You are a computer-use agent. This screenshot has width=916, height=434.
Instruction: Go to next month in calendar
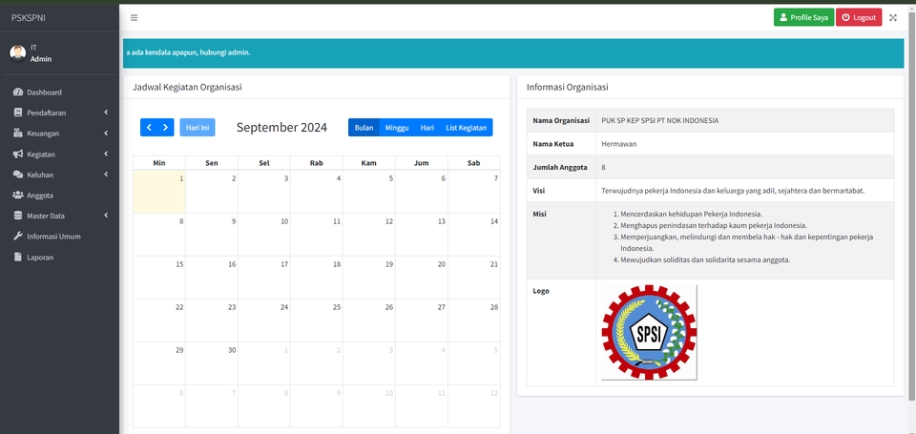coord(165,127)
